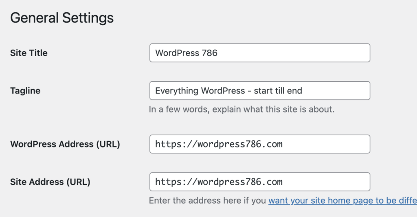The image size is (417, 217).
Task: Click into the Tagline text field
Action: [x=259, y=91]
